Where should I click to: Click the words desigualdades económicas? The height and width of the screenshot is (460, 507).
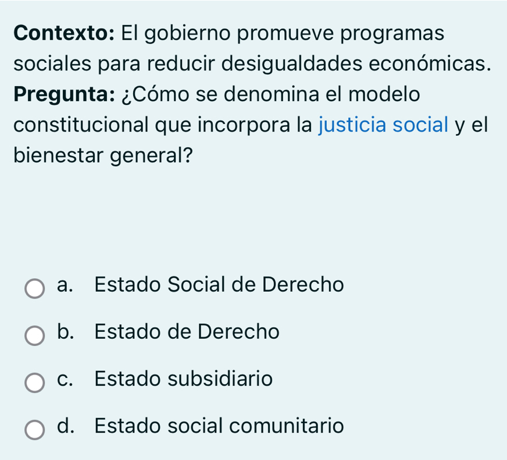click(356, 63)
